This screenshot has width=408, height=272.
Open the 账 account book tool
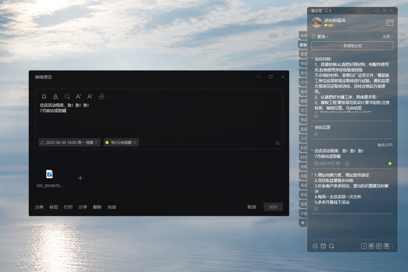[x=371, y=246]
